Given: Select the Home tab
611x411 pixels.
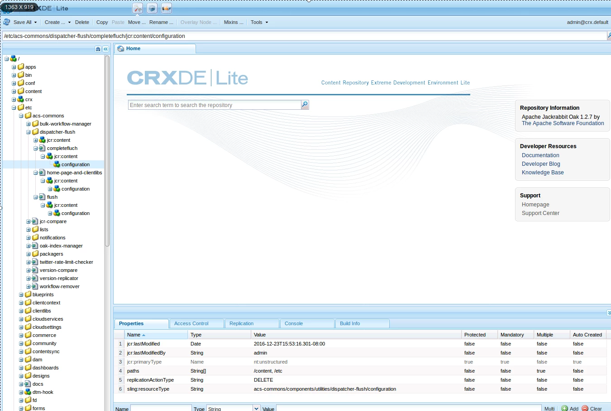Looking at the screenshot, I should (155, 49).
